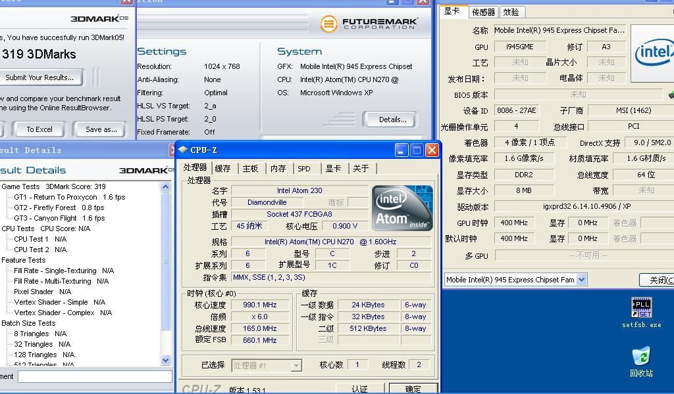Switch to the 效验 tab in GPU-Z
Screen dimensions: 674x394
[x=511, y=12]
